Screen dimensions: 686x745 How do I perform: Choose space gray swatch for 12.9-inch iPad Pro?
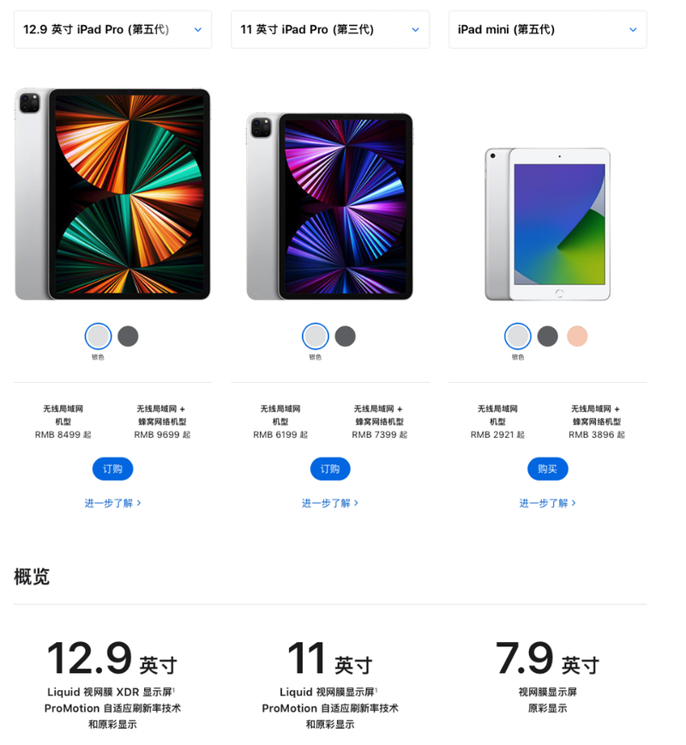128,336
